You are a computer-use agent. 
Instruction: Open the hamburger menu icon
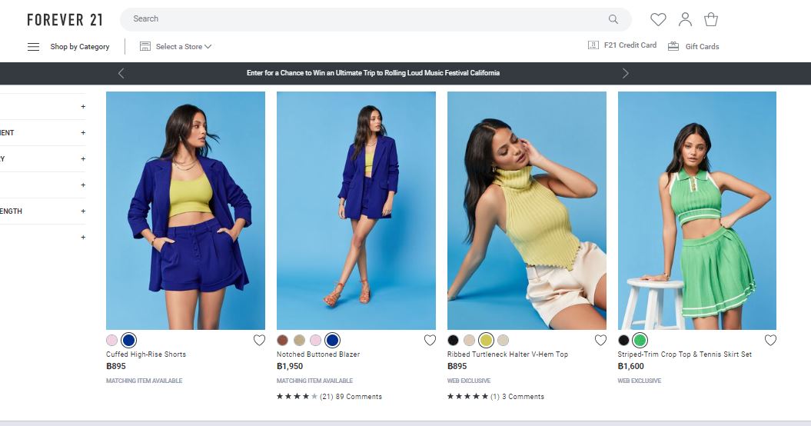tap(33, 47)
